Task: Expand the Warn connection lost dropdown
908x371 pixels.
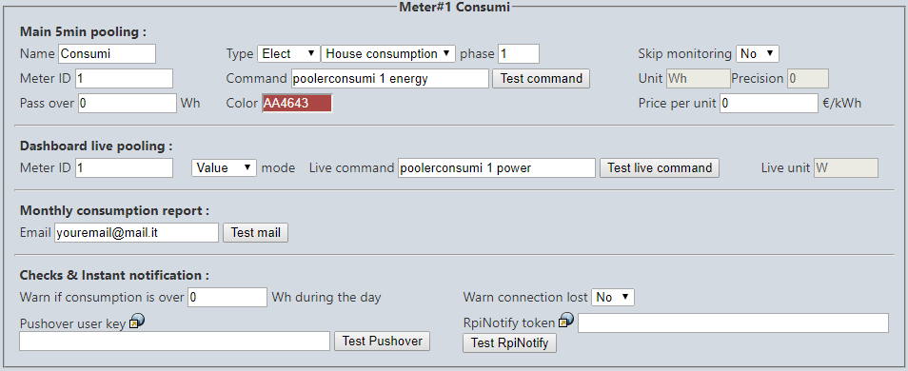Action: point(613,298)
